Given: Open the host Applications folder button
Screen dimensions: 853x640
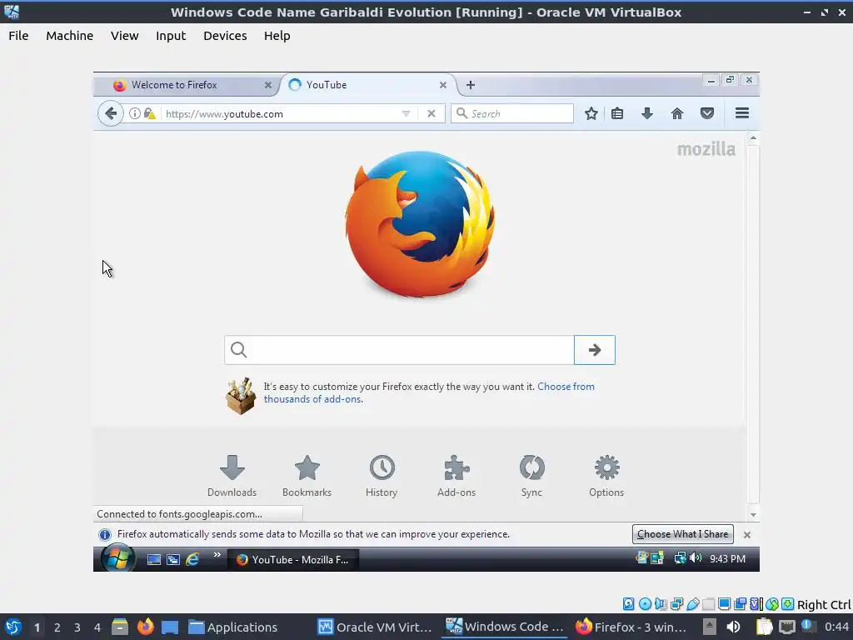Looking at the screenshot, I should coord(233,627).
